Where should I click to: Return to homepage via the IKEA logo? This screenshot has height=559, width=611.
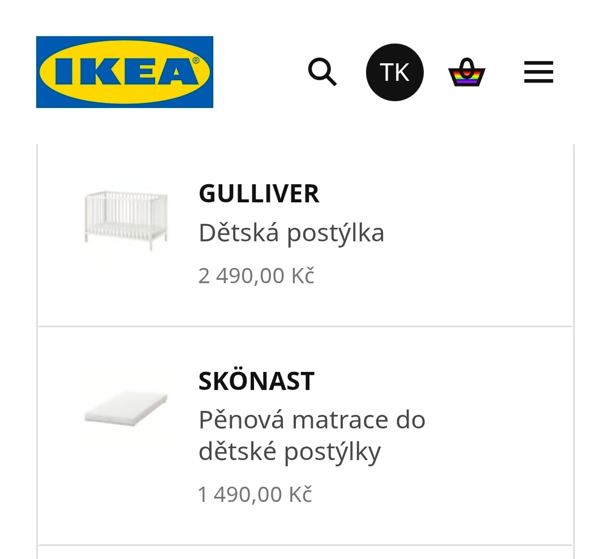[124, 72]
